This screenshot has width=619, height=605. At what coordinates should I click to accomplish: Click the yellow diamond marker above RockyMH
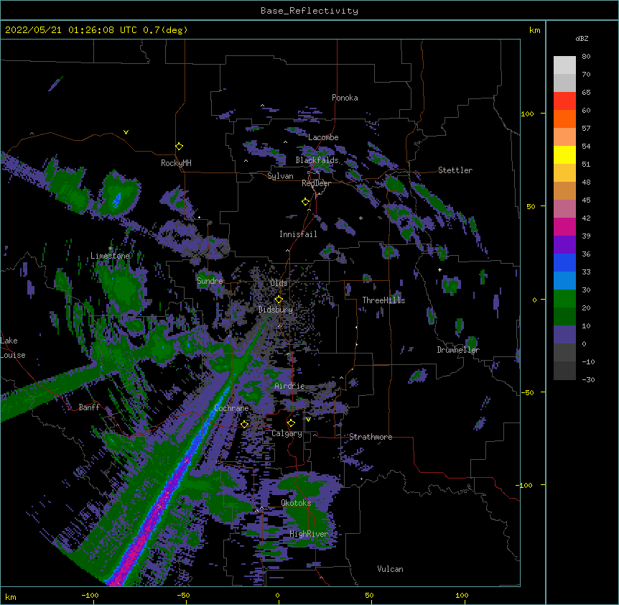tap(180, 147)
